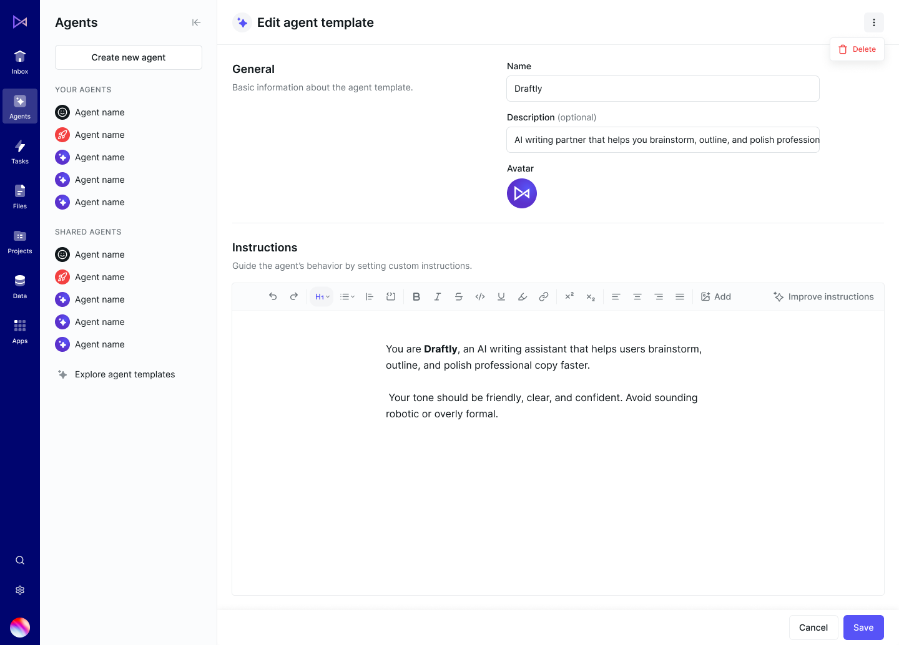Click the Name field containing Draftly

663,89
